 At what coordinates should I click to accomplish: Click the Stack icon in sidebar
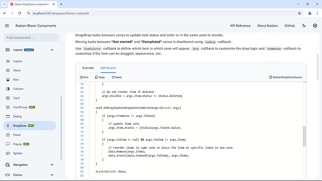point(8,70)
